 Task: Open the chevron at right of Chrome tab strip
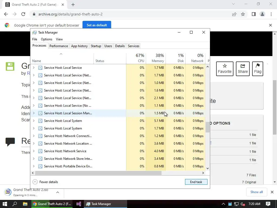233,4
